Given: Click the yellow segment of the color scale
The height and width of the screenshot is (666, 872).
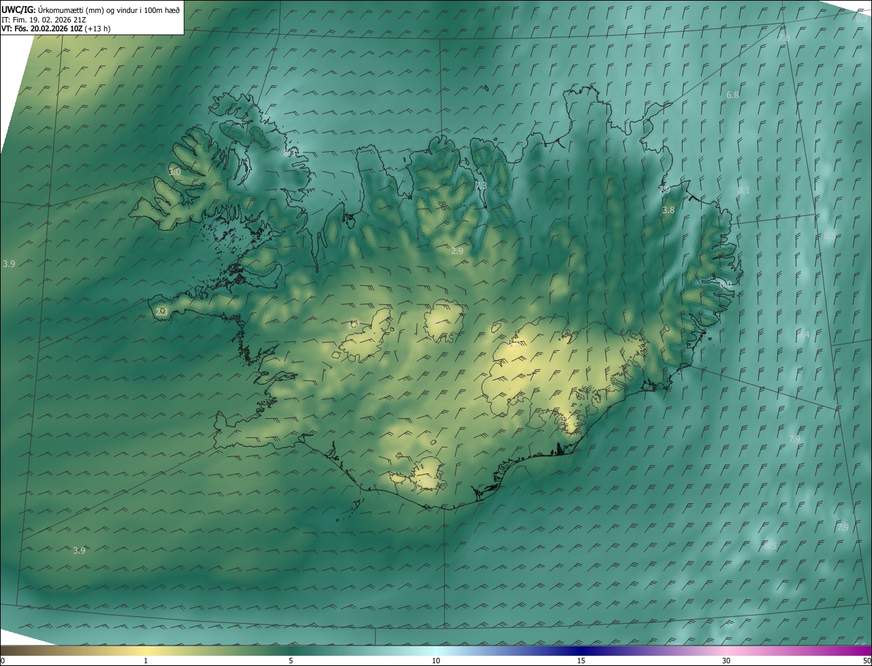Looking at the screenshot, I should click(x=146, y=650).
